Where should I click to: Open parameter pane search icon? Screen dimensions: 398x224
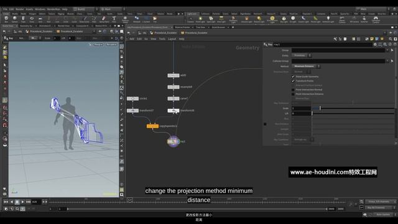(385, 44)
